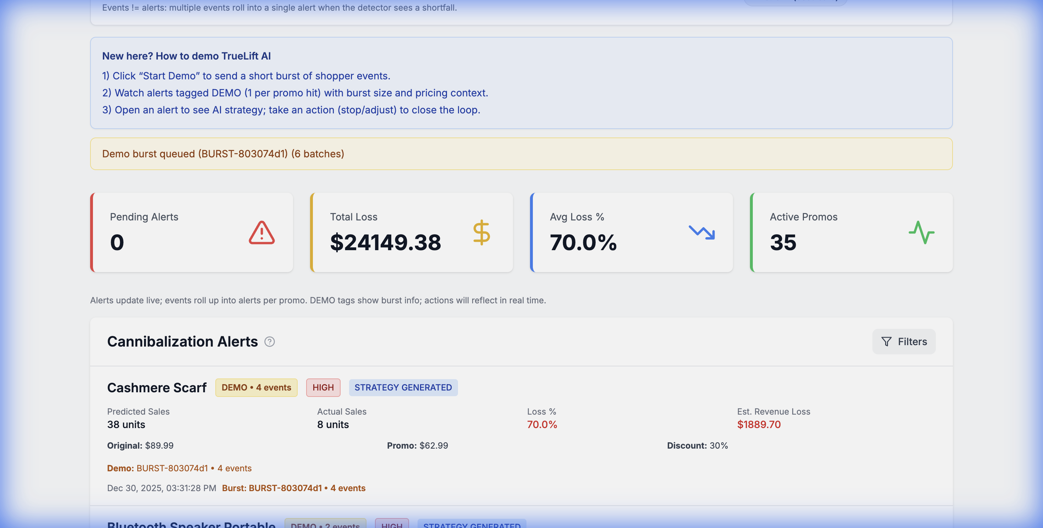Viewport: 1043px width, 528px height.
Task: Click the red warning triangle icon
Action: click(x=261, y=232)
